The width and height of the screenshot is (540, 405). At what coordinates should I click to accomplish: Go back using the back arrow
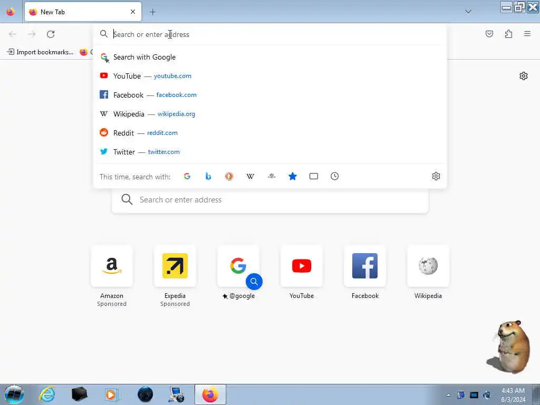coord(13,34)
